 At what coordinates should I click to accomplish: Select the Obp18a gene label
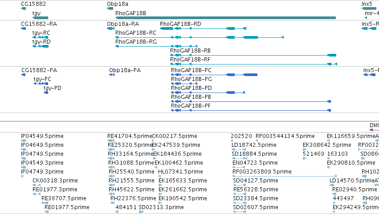tap(118, 4)
